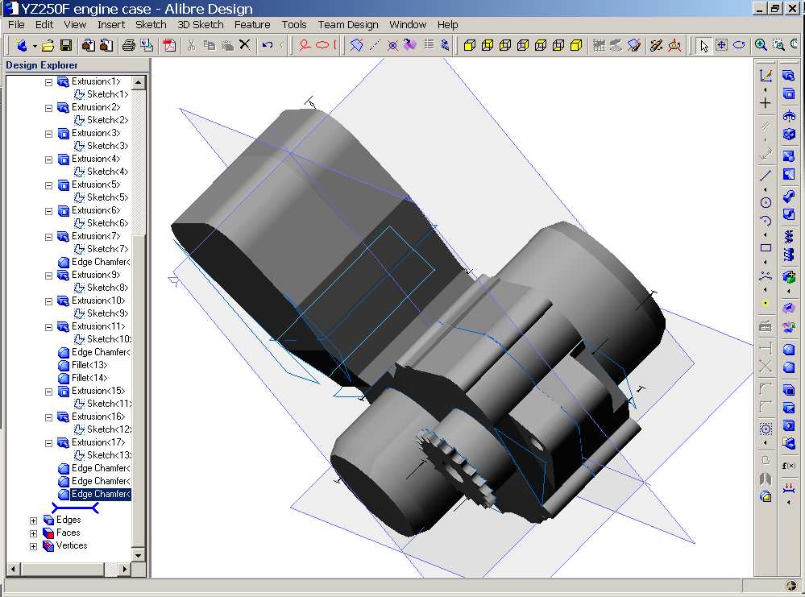Open the 3D Sketch menu
The width and height of the screenshot is (805, 597).
coord(200,25)
